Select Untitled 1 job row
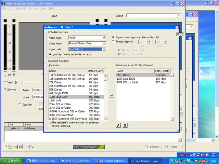Screen dimensions: 219x164 tap(24, 128)
